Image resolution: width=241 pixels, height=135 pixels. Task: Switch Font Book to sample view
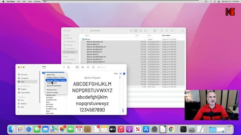tap(77, 67)
